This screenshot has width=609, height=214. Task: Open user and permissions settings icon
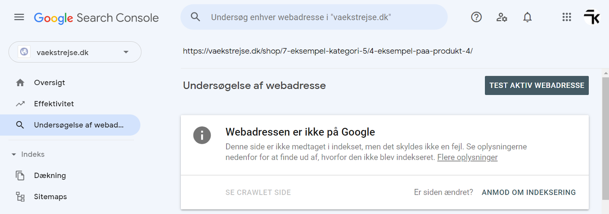point(502,17)
